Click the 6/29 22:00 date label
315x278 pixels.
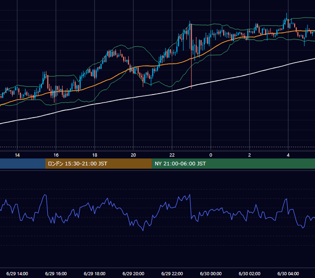click(172, 273)
